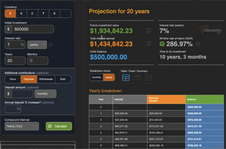The image size is (226, 149).
Task: Open the Compound interval Yearly (1/yr) dropdown
Action: [22, 126]
